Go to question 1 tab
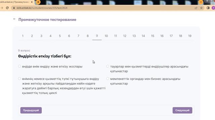Image resolution: width=215 pixels, height=120 pixels. coord(23,36)
